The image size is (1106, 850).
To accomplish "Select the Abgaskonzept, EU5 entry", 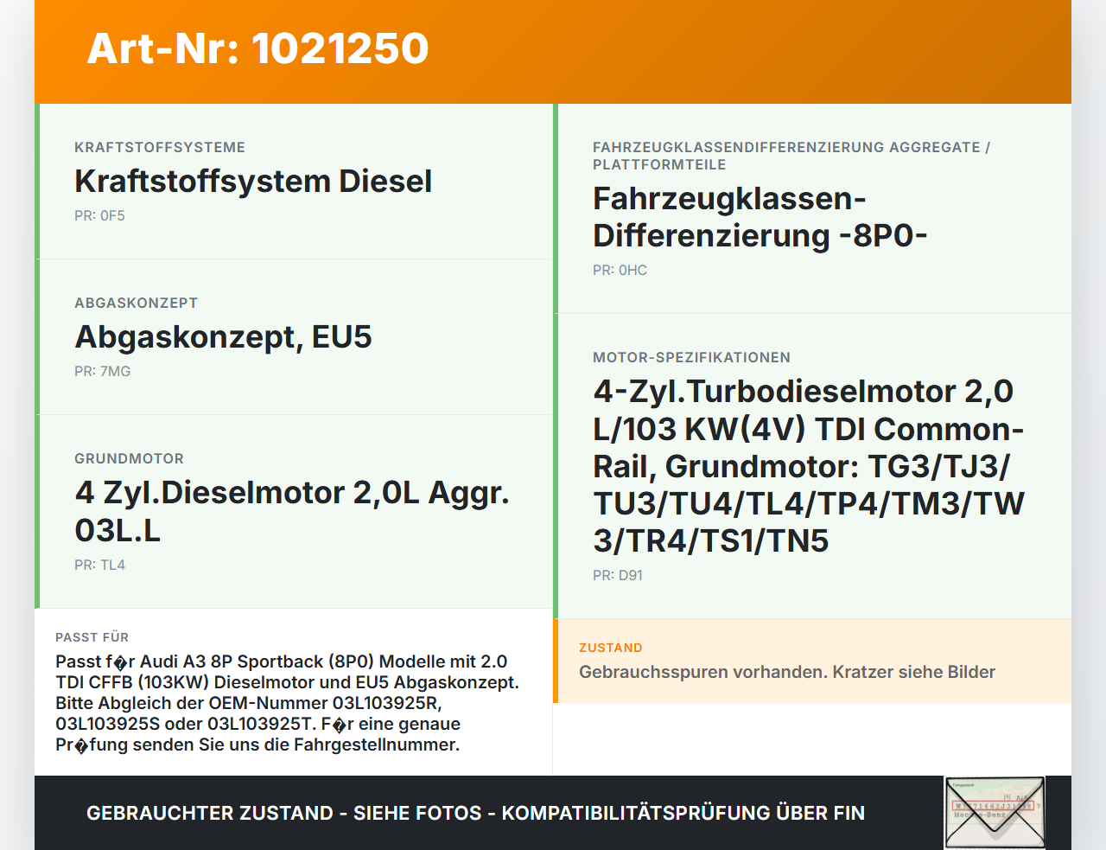I will [x=223, y=336].
